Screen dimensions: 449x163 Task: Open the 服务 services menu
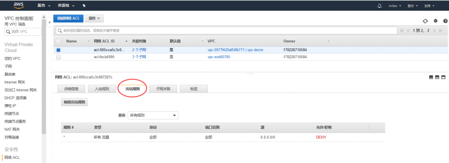pos(44,6)
